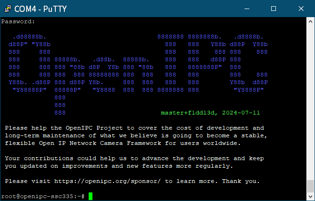The height and width of the screenshot is (201, 315).
Task: Click the scrollbar down arrow
Action: [x=310, y=196]
